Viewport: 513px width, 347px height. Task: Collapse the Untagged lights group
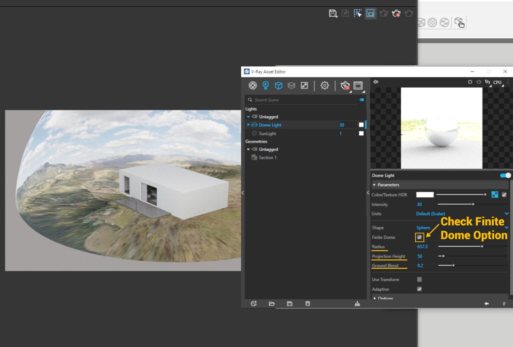[x=248, y=117]
